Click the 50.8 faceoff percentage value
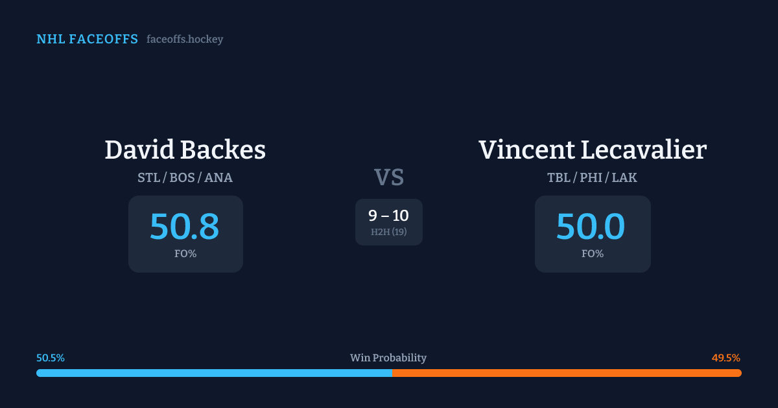Image resolution: width=778 pixels, height=408 pixels. pyautogui.click(x=185, y=227)
